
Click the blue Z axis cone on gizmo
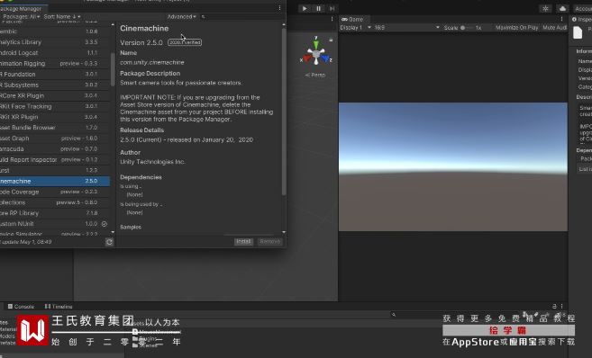(326, 58)
